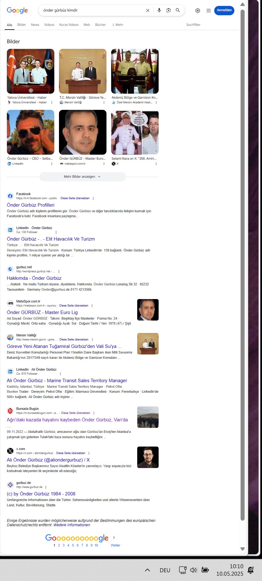Select the Alle tab
This screenshot has height=581, width=262.
pyautogui.click(x=10, y=25)
